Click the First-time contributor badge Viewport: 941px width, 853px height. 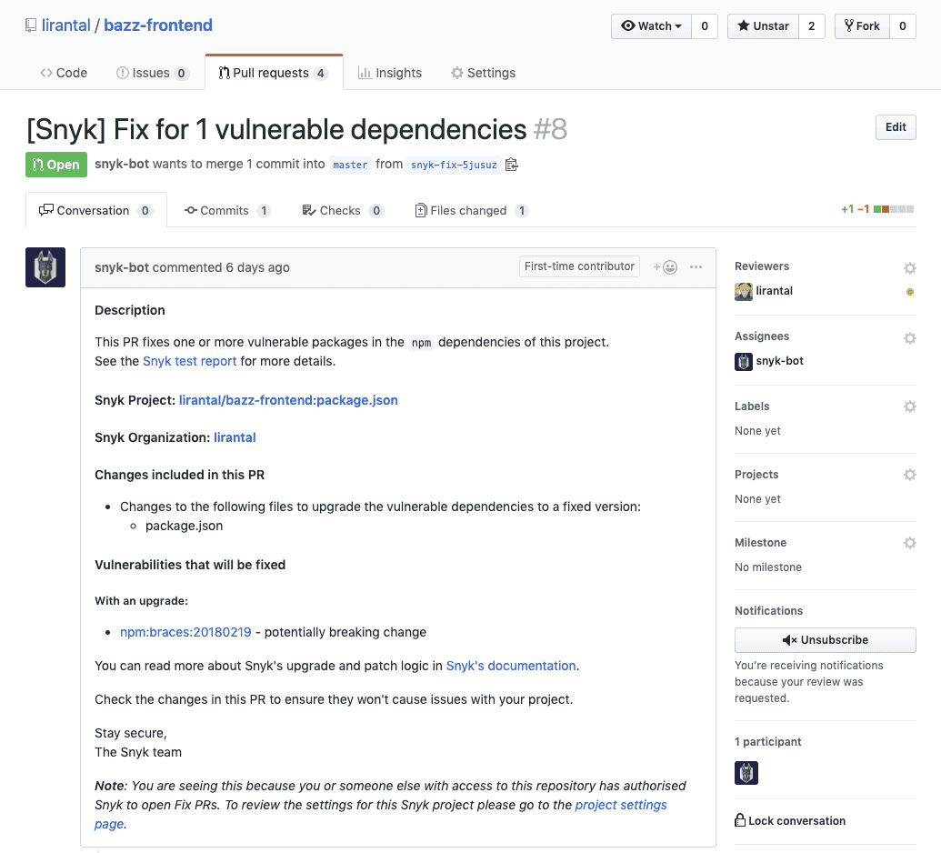click(579, 266)
